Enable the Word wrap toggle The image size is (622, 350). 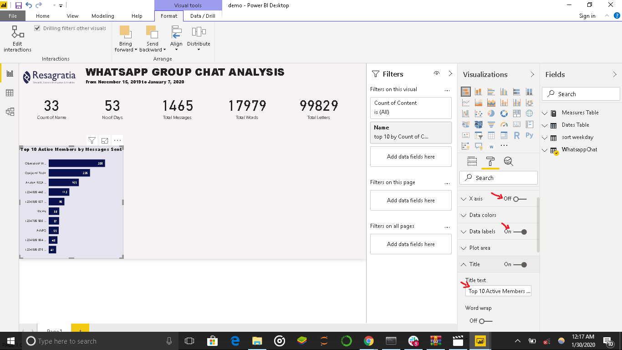(x=485, y=321)
